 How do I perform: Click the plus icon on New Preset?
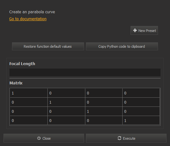[x=135, y=30]
